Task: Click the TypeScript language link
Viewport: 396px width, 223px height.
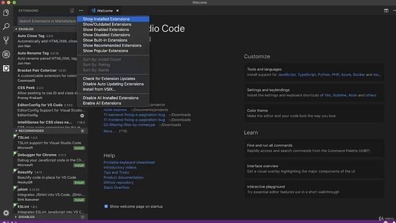Action: point(307,74)
